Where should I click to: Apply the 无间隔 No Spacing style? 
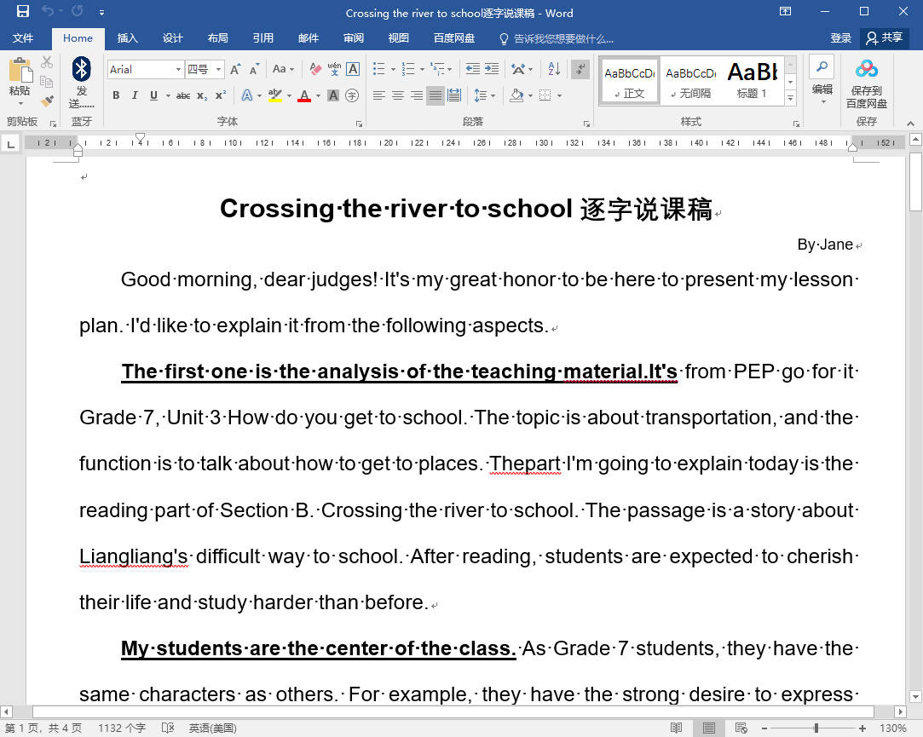[x=690, y=81]
